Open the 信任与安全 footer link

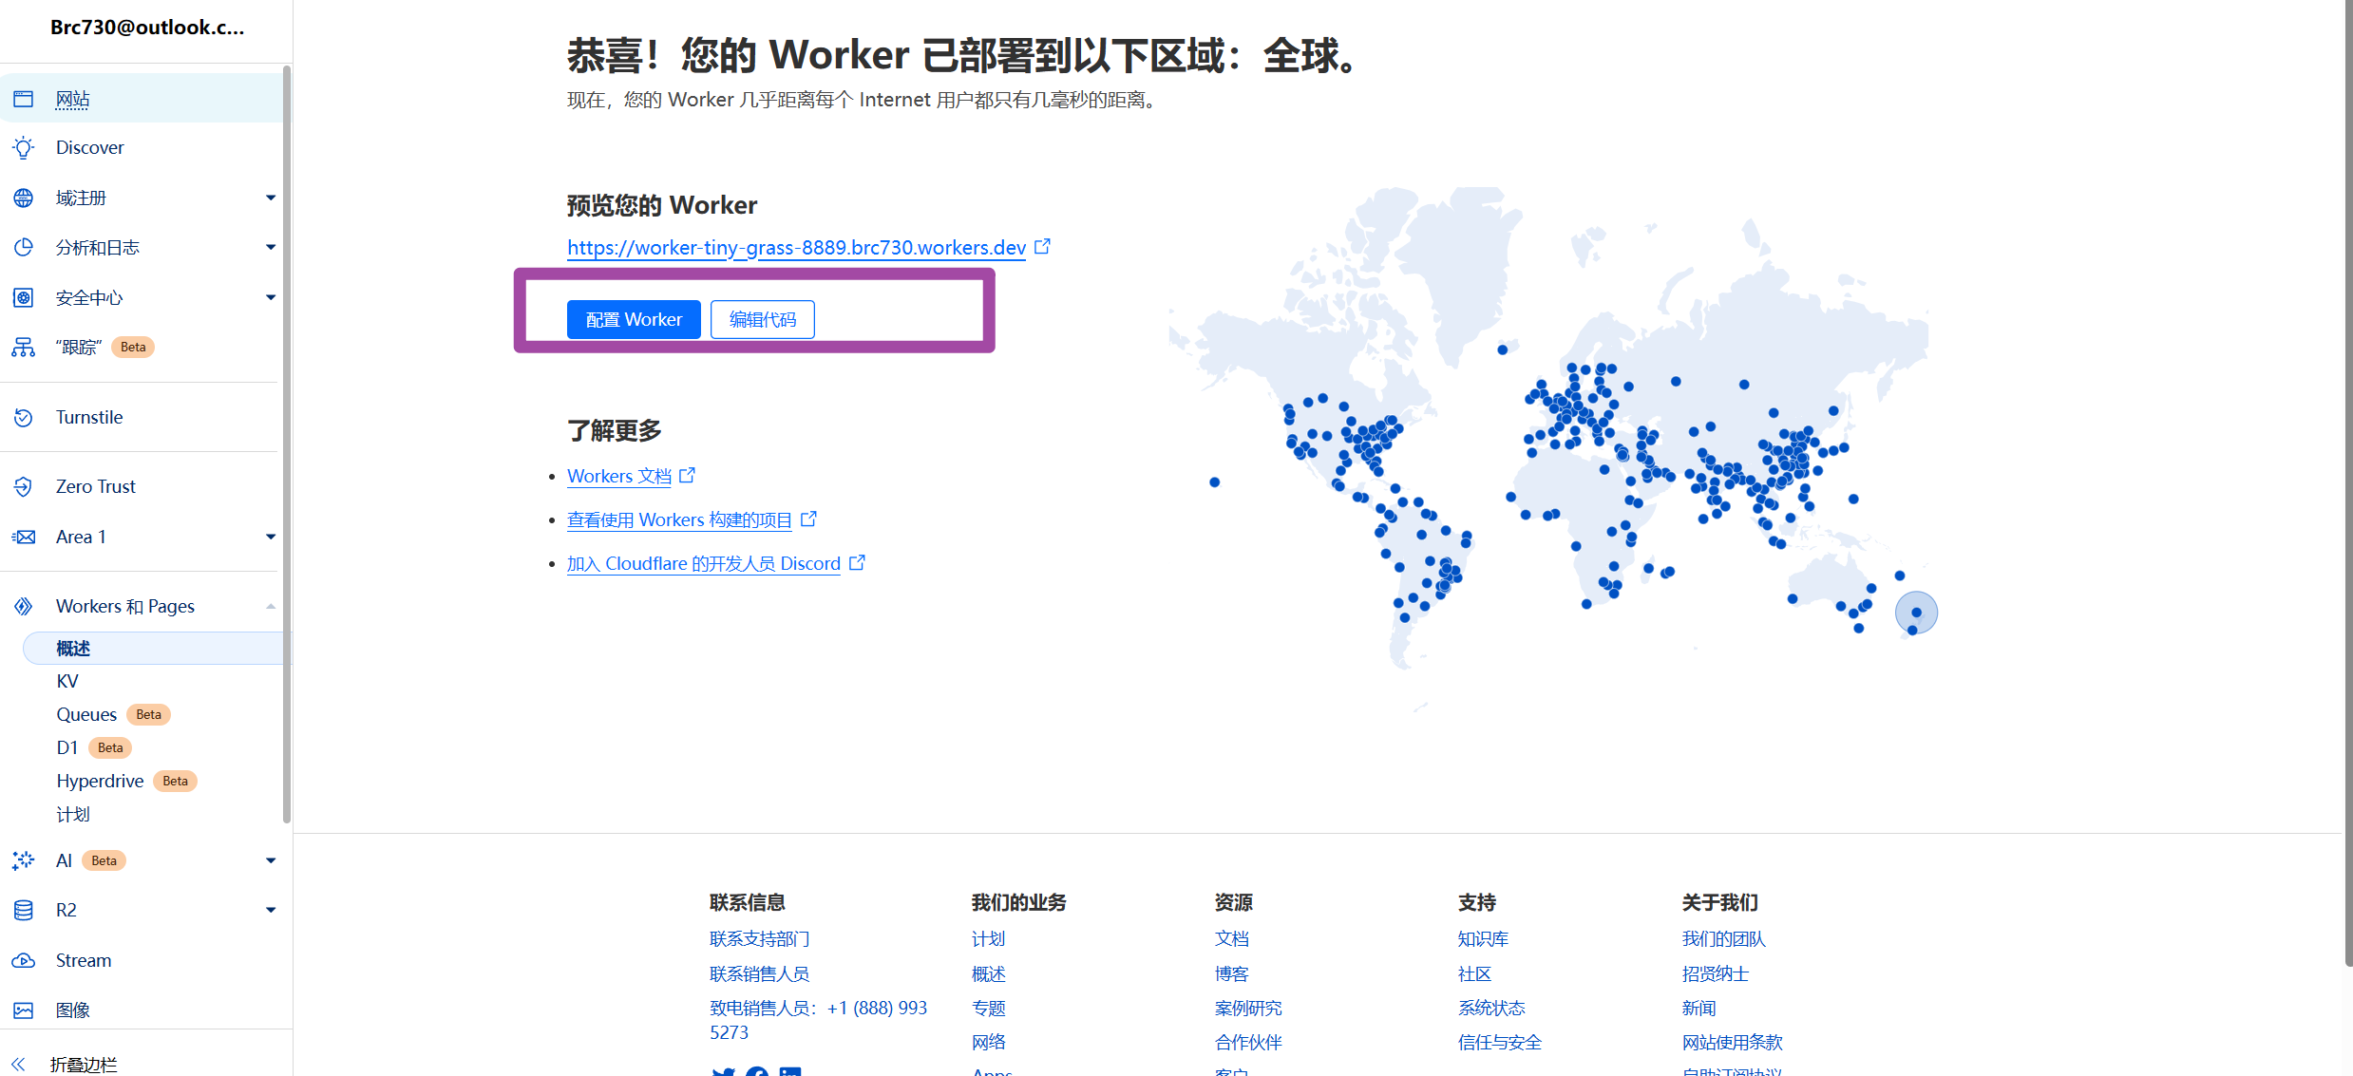click(1500, 1042)
